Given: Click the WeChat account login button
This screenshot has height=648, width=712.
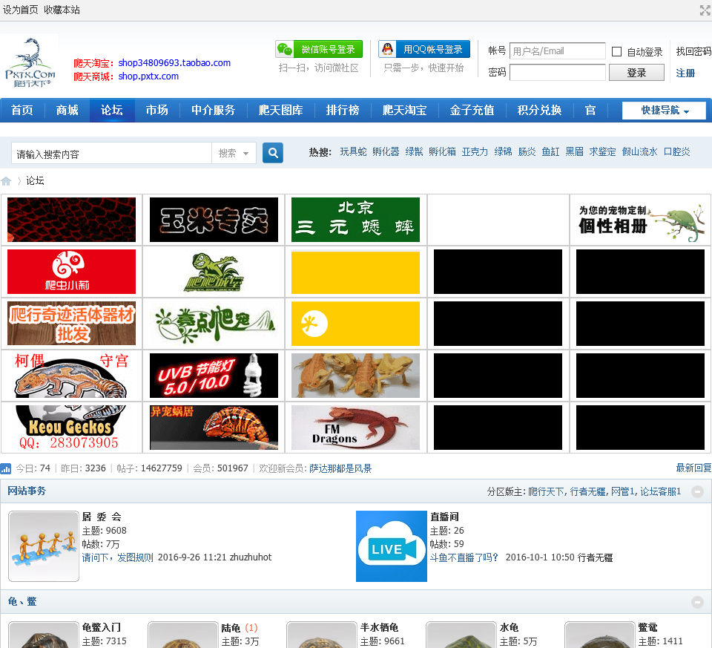Looking at the screenshot, I should (x=319, y=49).
